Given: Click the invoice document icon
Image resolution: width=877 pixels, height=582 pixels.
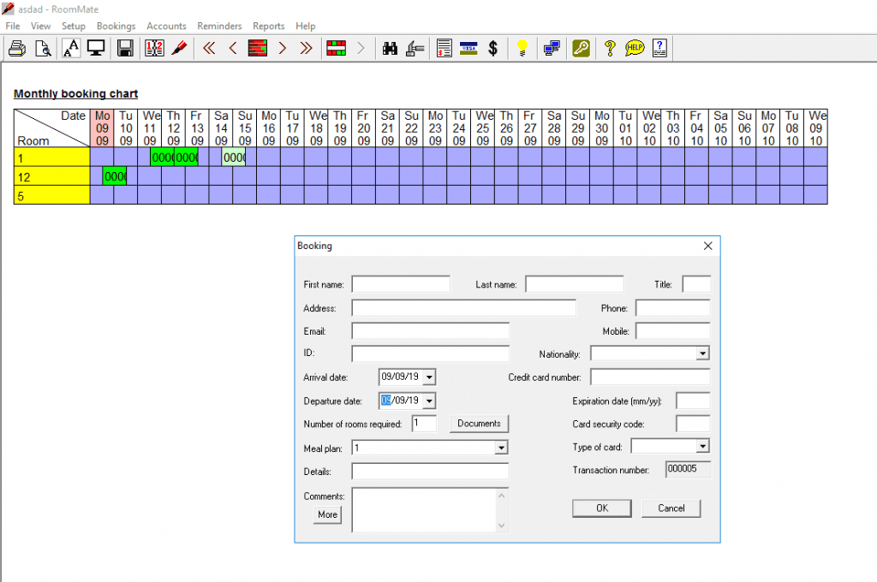Looking at the screenshot, I should [444, 49].
